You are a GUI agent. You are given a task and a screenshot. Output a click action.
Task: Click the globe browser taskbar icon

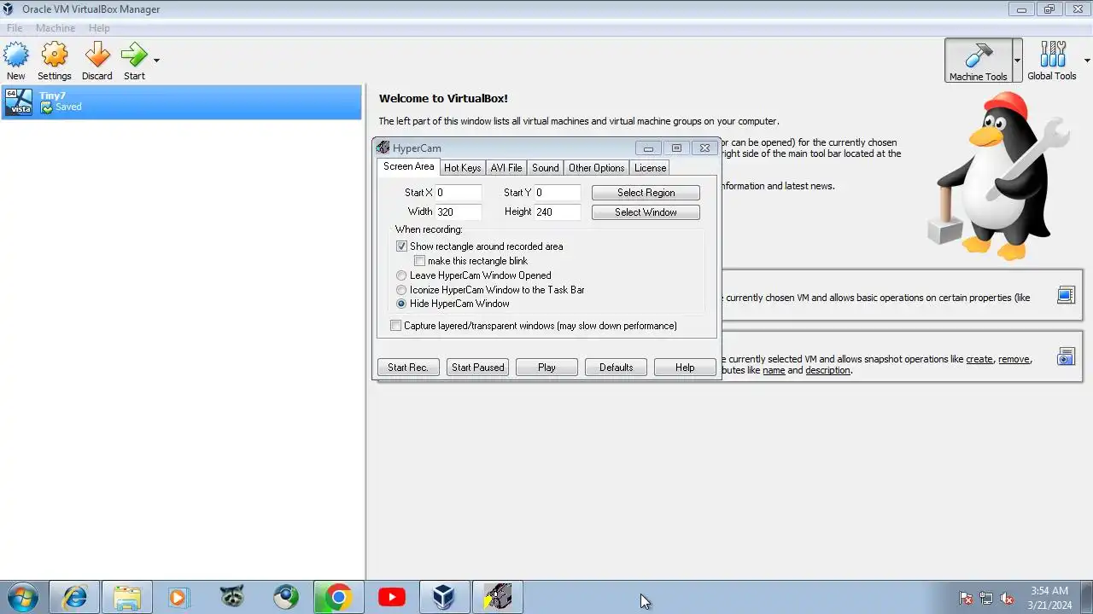coord(285,598)
